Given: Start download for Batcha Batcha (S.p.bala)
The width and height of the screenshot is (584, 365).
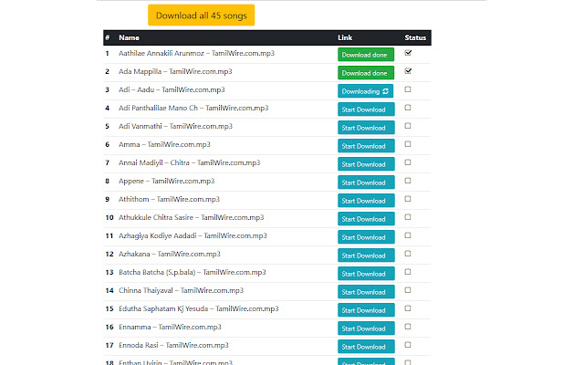Looking at the screenshot, I should point(366,274).
